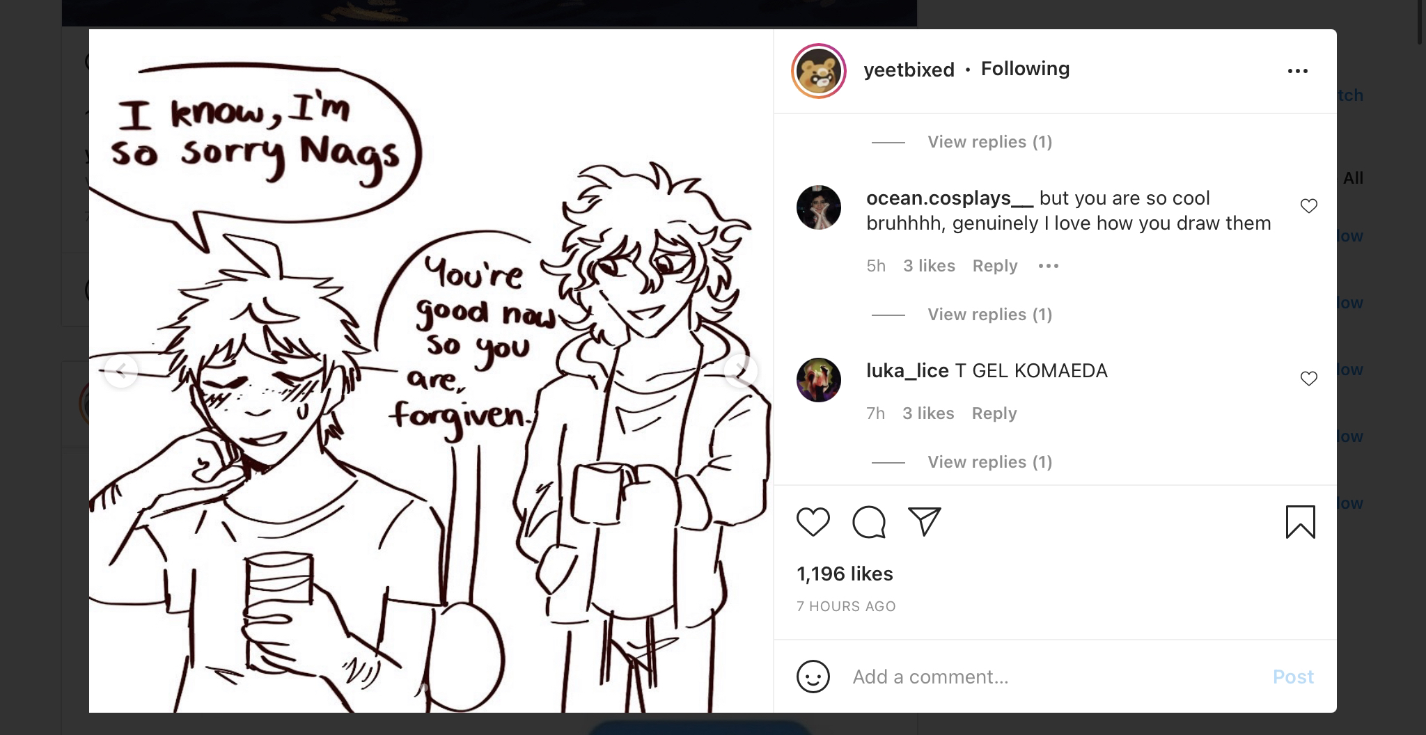Expand the topmost View replies (1)
Screen dimensions: 1426x735
click(989, 142)
